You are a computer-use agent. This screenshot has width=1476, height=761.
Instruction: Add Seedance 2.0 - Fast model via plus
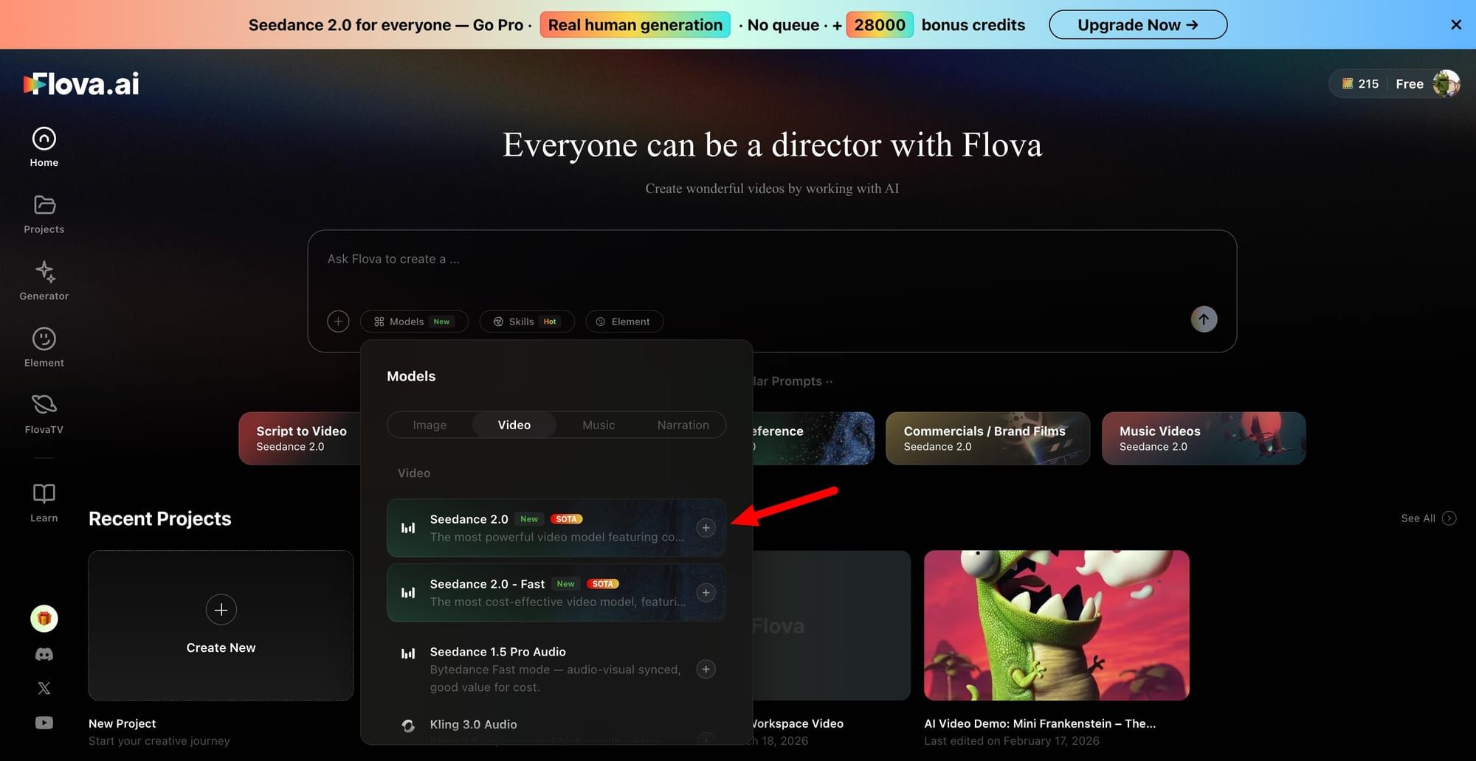706,592
